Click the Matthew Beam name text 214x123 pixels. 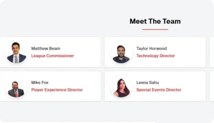coord(45,48)
